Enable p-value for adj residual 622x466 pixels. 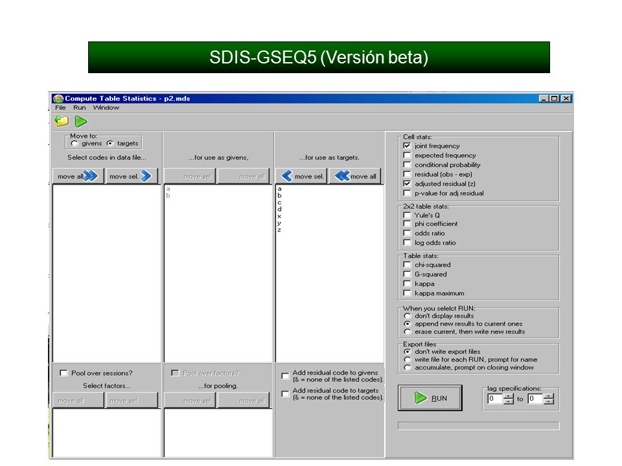coord(407,194)
